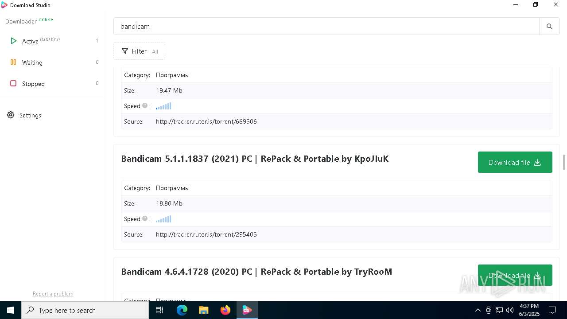
Task: Open Task View on the taskbar
Action: [160, 310]
